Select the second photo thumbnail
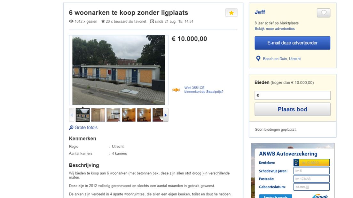This screenshot has width=353, height=198. pyautogui.click(x=98, y=115)
